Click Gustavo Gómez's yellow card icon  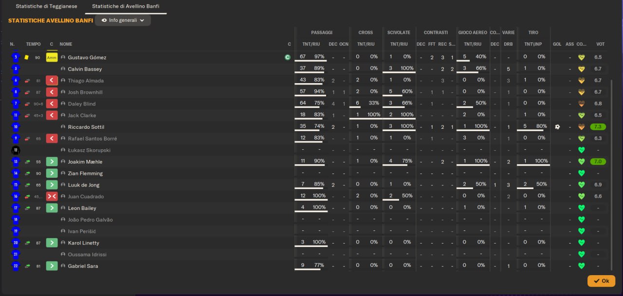point(27,57)
